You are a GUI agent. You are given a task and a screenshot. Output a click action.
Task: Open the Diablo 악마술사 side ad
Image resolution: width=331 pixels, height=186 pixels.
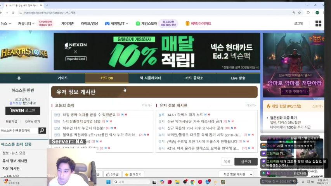point(293,65)
